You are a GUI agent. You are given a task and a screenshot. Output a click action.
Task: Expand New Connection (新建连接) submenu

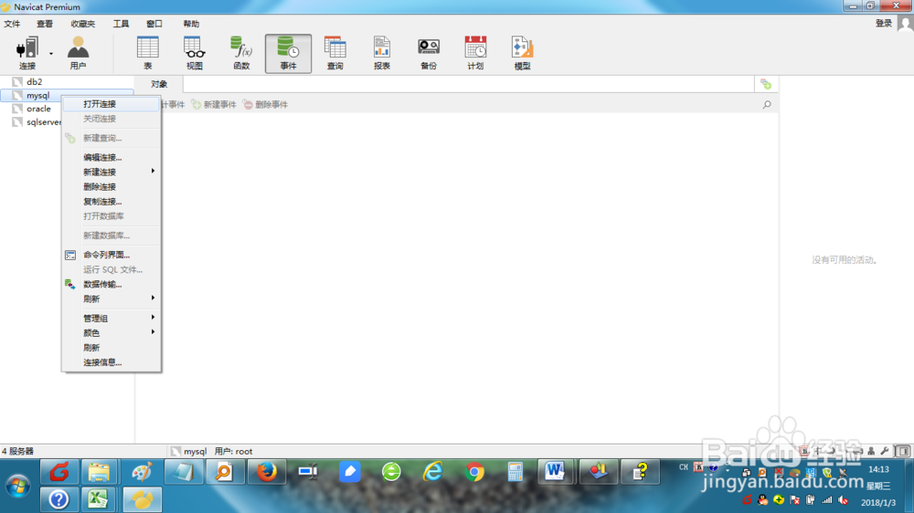pyautogui.click(x=111, y=172)
